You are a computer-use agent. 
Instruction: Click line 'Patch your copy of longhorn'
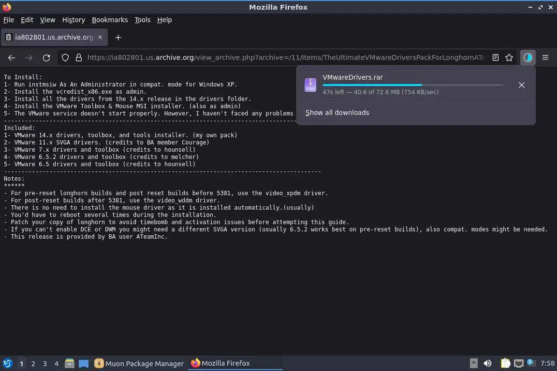pyautogui.click(x=176, y=222)
